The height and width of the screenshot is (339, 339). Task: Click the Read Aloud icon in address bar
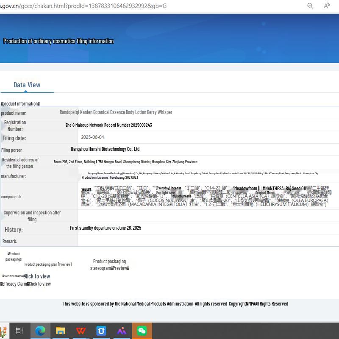327,6
